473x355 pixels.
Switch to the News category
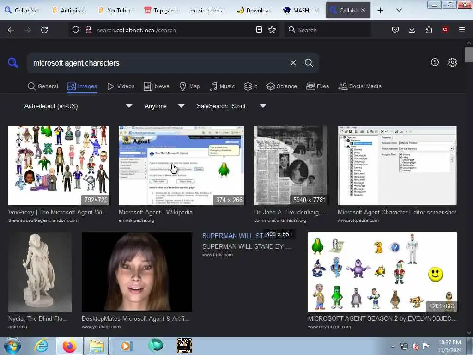click(156, 86)
